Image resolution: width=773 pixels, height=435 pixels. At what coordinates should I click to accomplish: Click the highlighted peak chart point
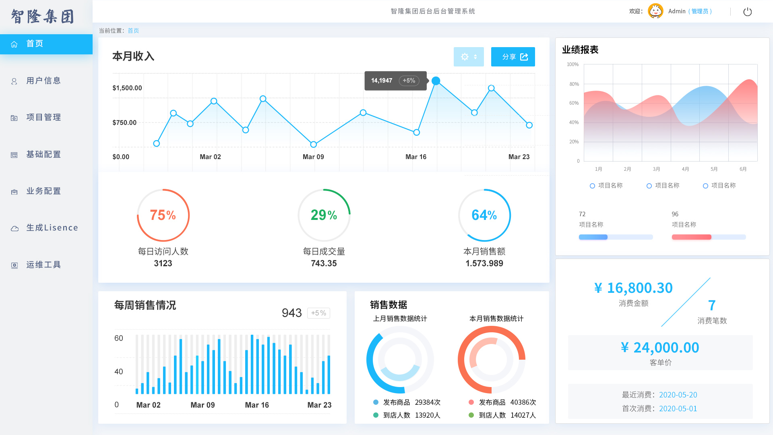(436, 81)
